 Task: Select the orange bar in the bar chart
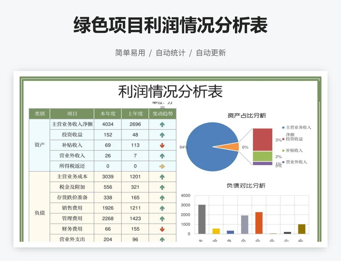pos(259,223)
